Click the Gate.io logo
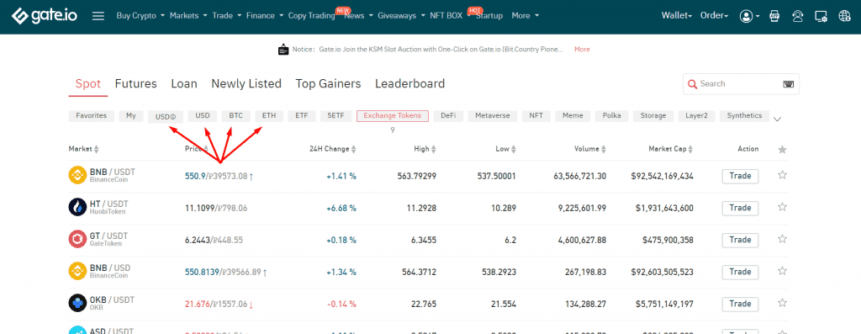Image resolution: width=861 pixels, height=334 pixels. click(45, 16)
